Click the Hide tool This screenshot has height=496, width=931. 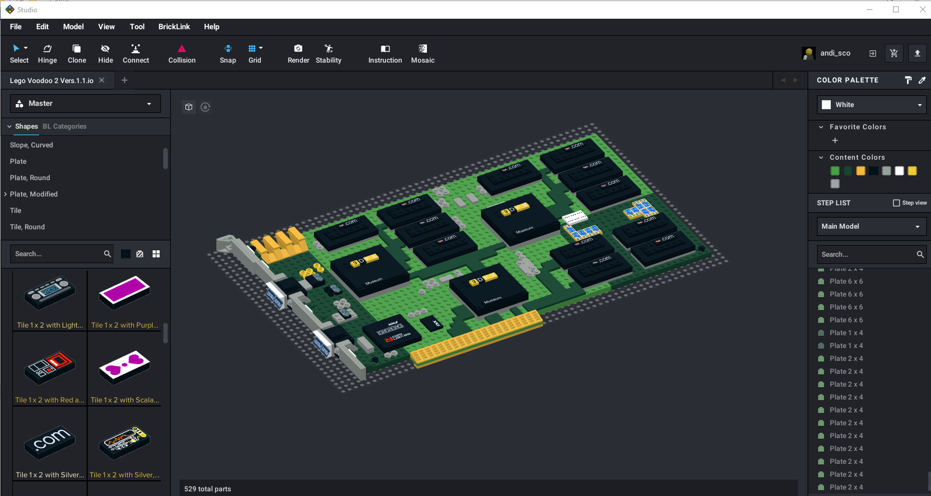coord(105,53)
